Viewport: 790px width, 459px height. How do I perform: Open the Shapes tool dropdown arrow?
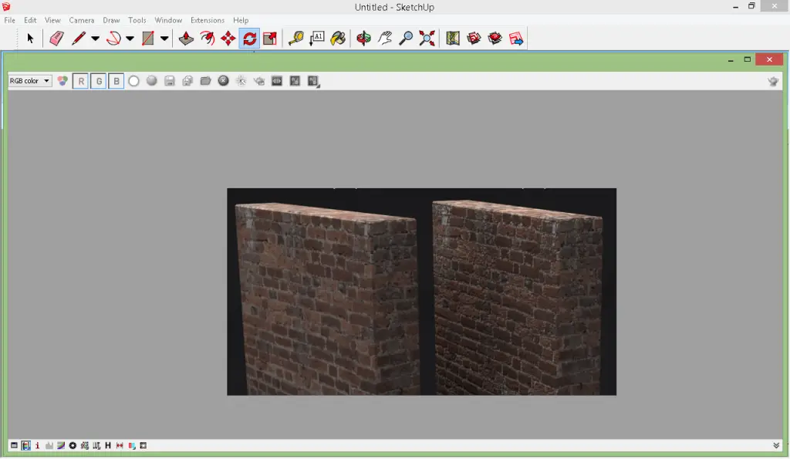click(164, 37)
